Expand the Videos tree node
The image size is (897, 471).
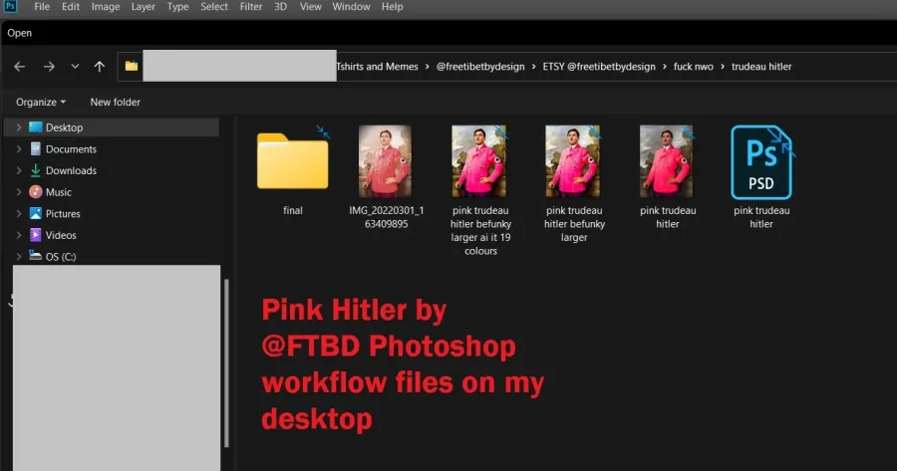(19, 235)
